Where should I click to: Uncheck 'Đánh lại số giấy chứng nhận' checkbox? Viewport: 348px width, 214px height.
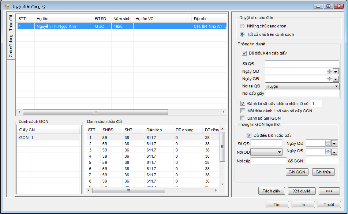[x=243, y=104]
